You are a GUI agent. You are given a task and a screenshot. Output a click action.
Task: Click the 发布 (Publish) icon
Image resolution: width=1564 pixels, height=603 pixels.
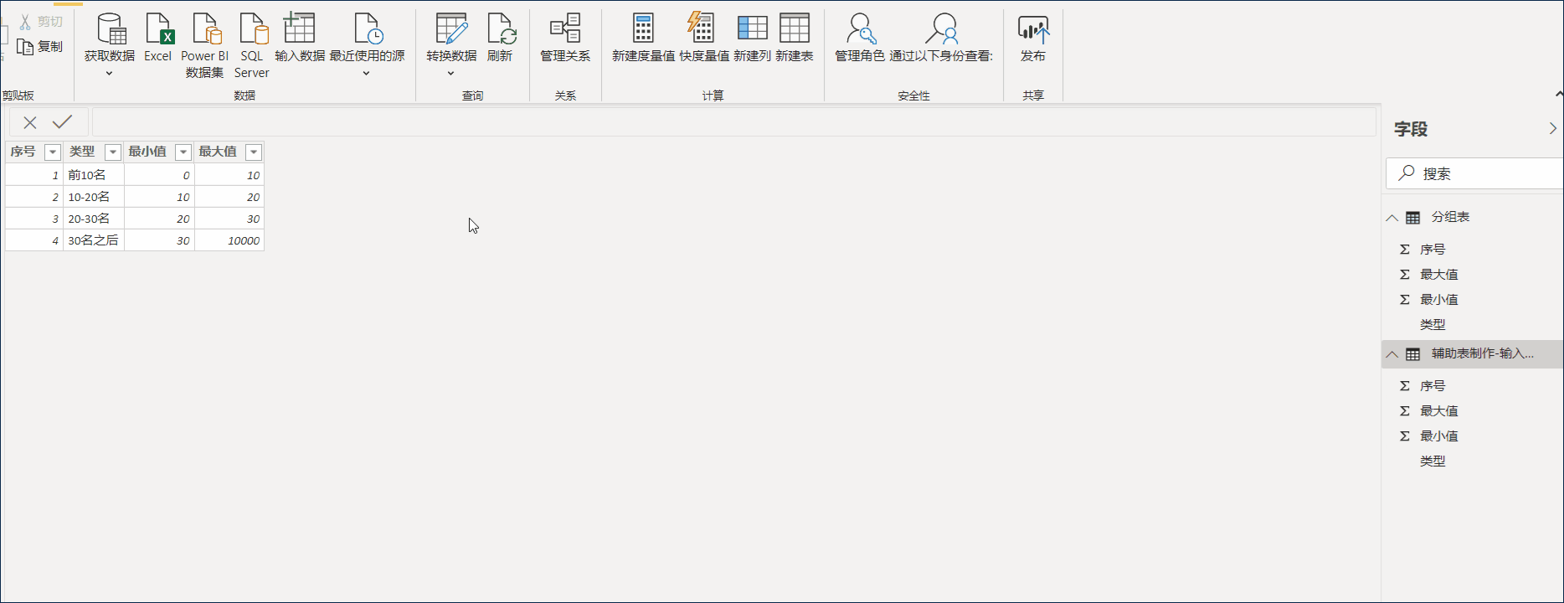tap(1033, 28)
